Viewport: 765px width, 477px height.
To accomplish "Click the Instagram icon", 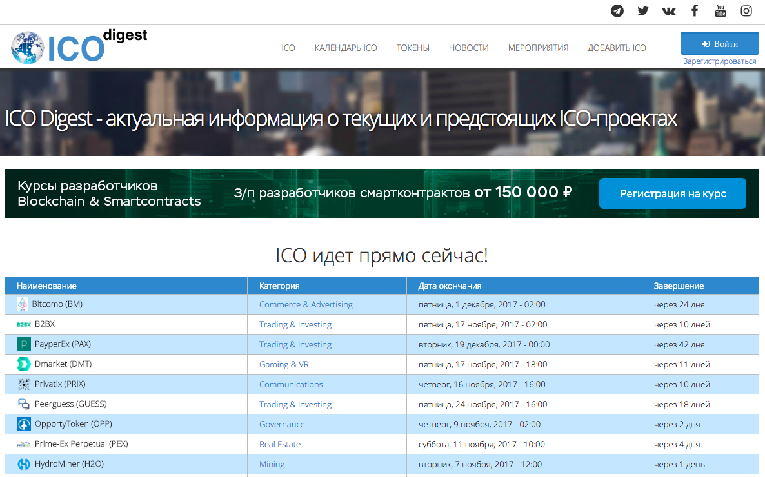I will coord(746,11).
